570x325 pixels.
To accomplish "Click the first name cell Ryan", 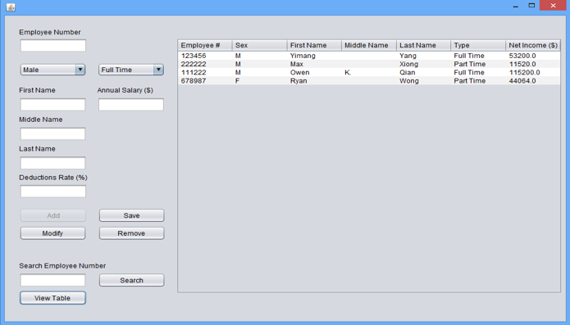I will tap(314, 80).
